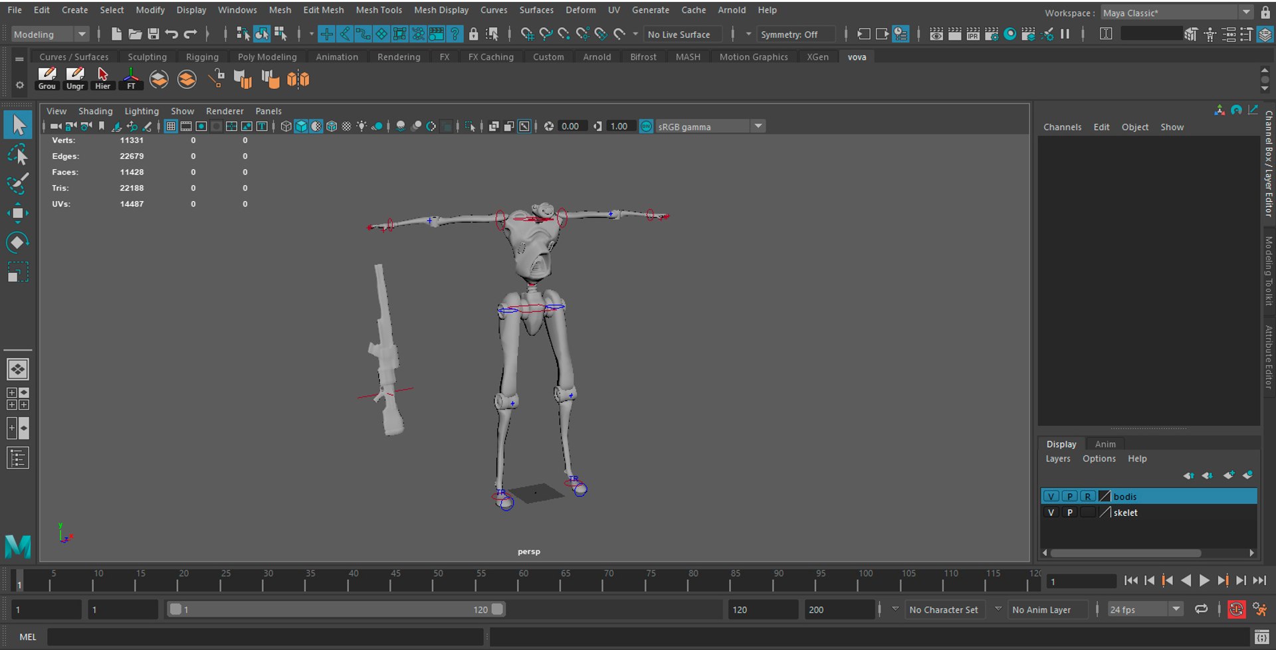Viewport: 1276px width, 650px height.
Task: Play animation backwards
Action: 1186,580
